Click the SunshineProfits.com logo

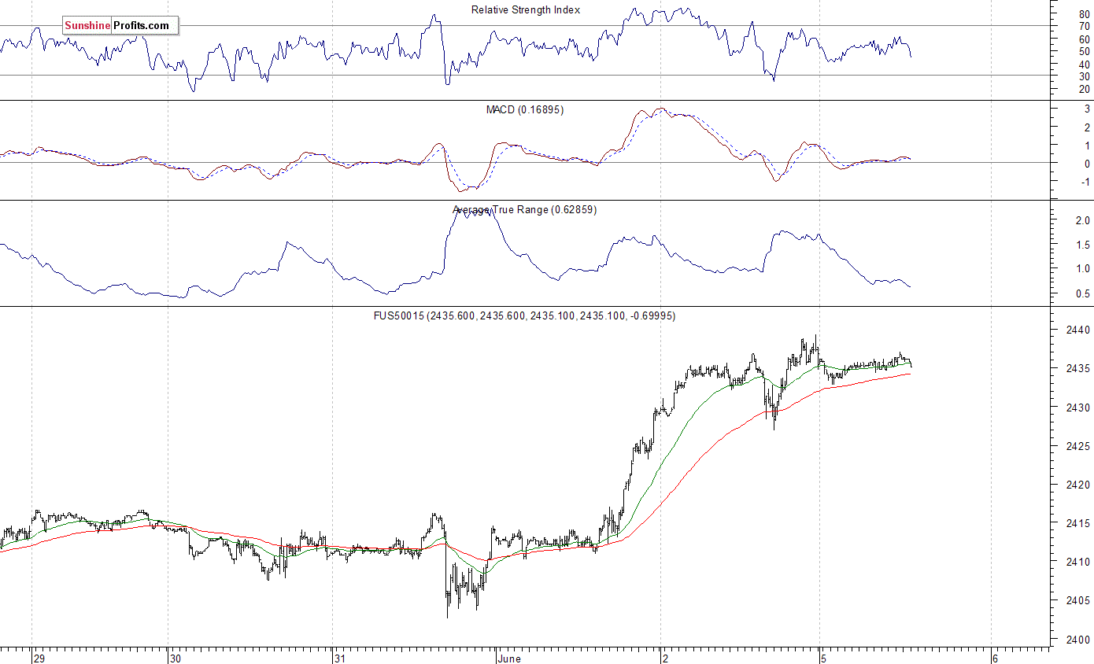[120, 26]
